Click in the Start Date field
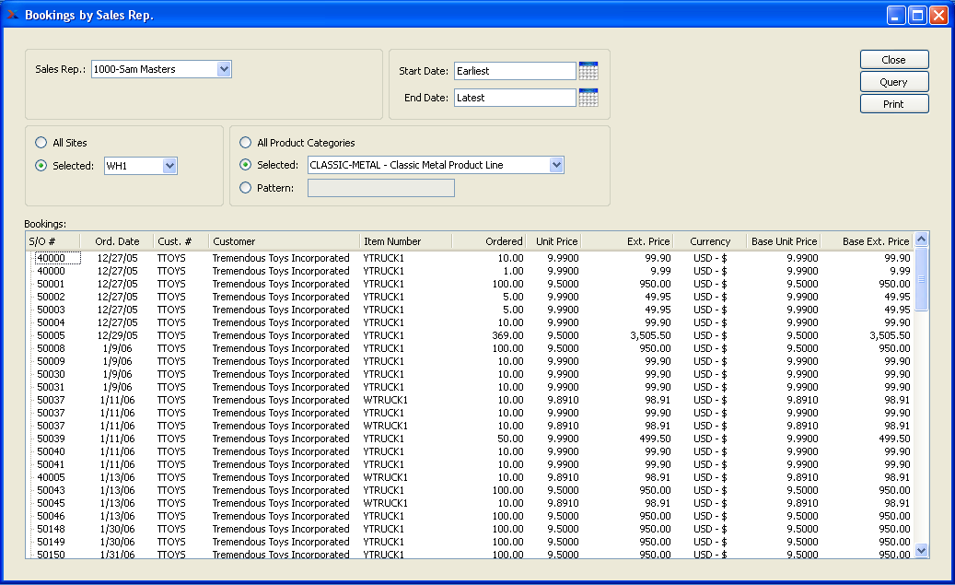This screenshot has height=585, width=955. click(x=514, y=71)
